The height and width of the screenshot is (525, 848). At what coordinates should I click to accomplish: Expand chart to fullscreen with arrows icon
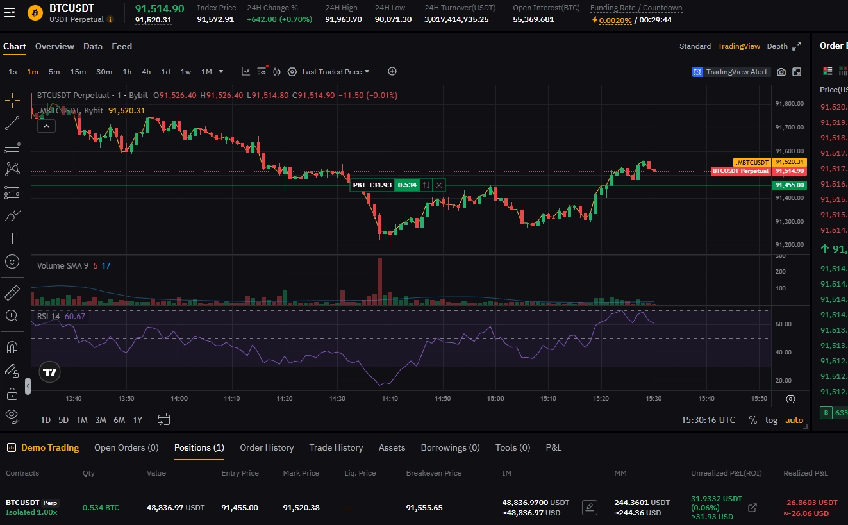[x=797, y=46]
